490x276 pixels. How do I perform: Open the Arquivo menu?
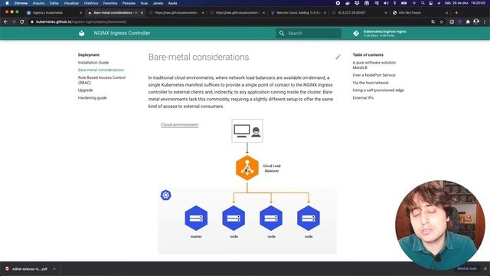pyautogui.click(x=38, y=3)
